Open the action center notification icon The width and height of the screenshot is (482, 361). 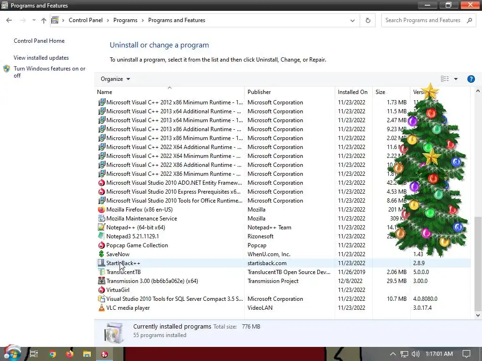(466, 354)
